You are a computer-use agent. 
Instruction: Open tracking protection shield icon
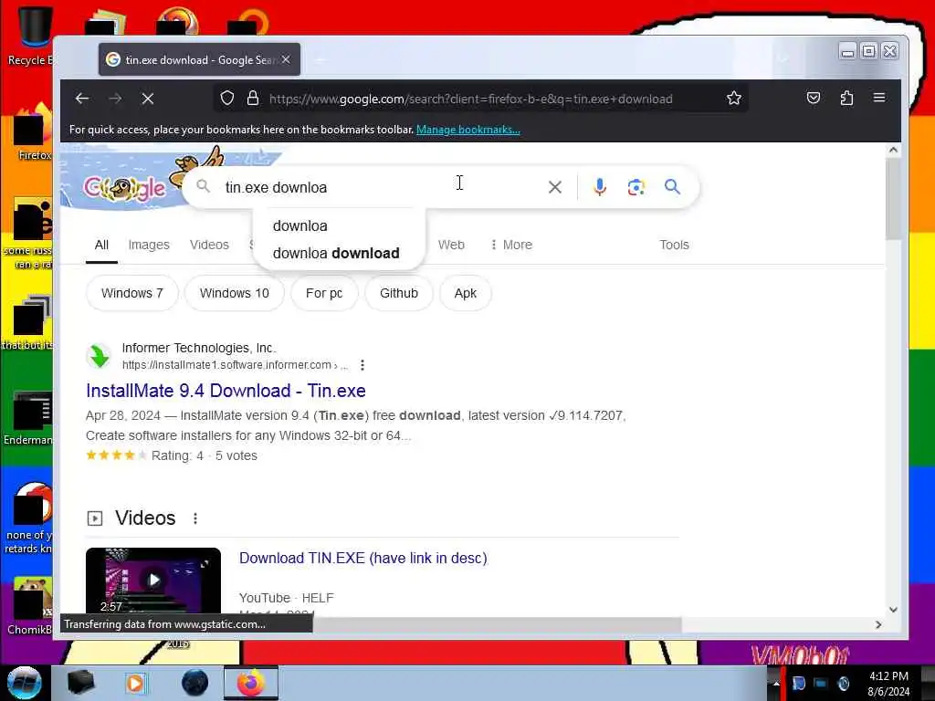tap(227, 99)
